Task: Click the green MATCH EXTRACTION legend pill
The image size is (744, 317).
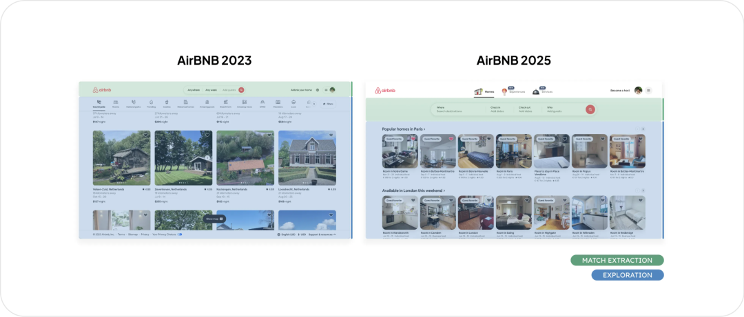Action: tap(617, 261)
